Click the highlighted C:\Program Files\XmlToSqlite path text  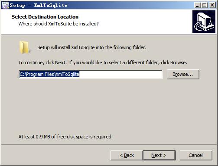[x=49, y=74]
